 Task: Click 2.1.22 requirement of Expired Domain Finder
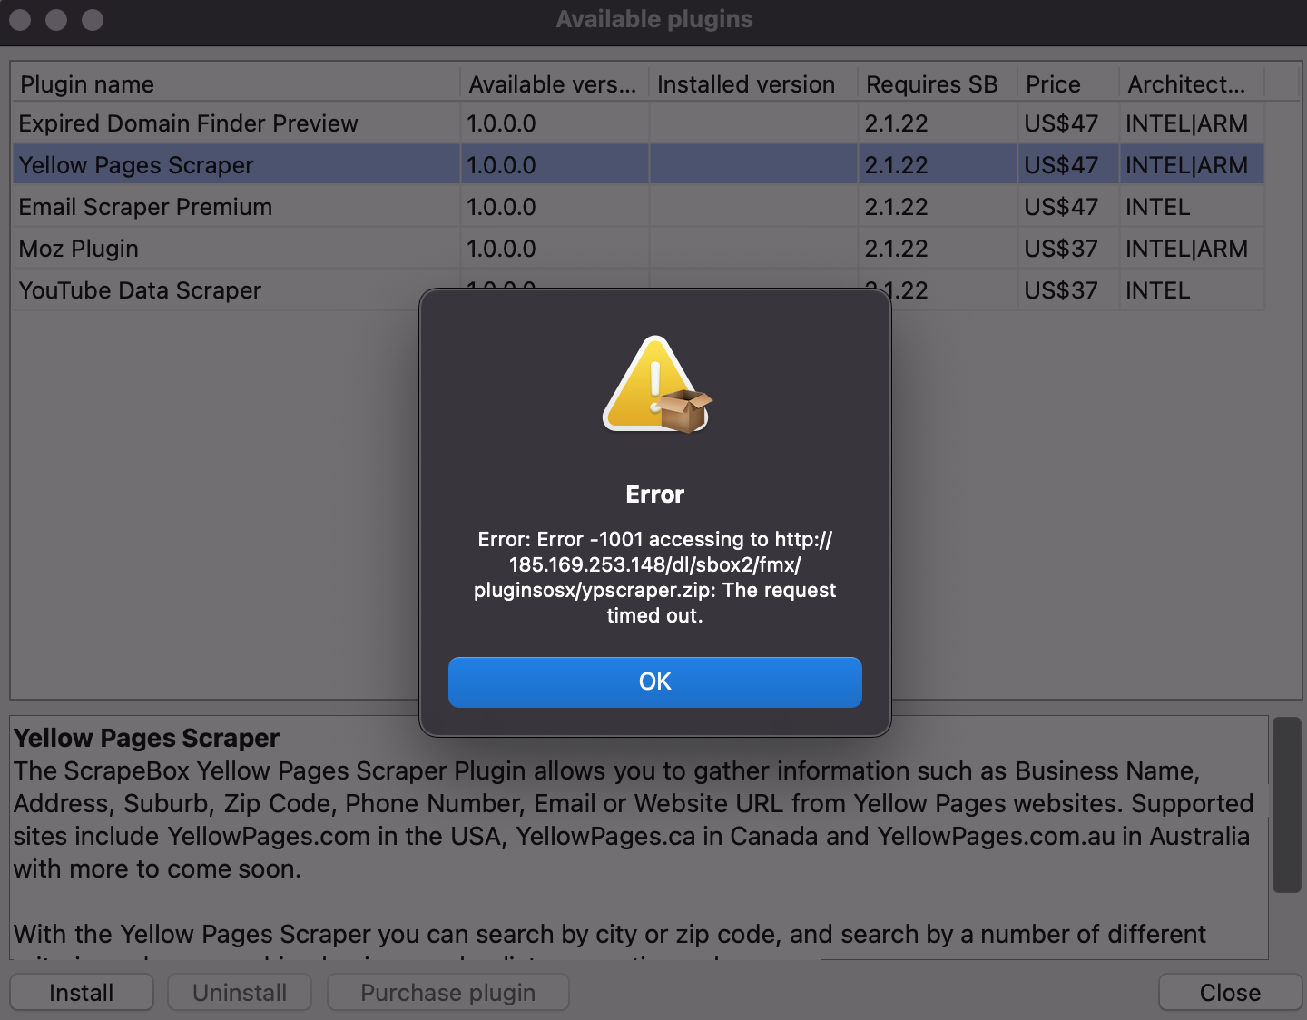896,123
